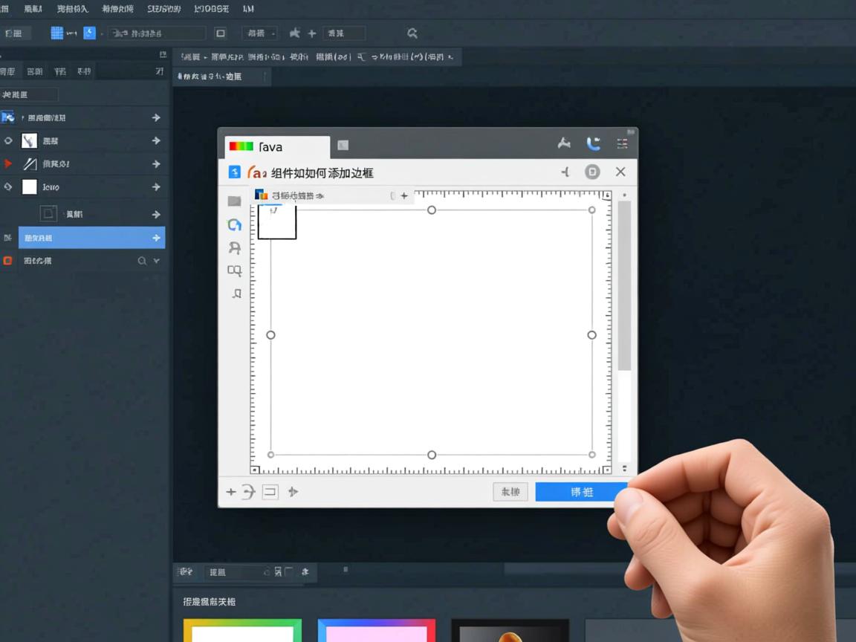Screen dimensions: 856x642
Task: Click the star icon in top toolbar
Action: point(295,33)
